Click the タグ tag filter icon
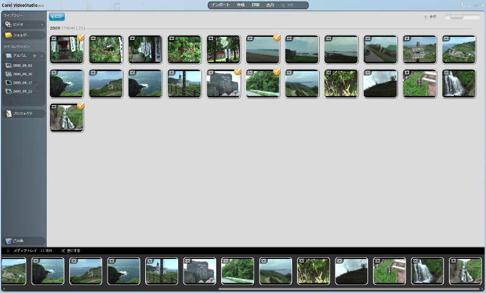The height and width of the screenshot is (293, 486). [426, 17]
